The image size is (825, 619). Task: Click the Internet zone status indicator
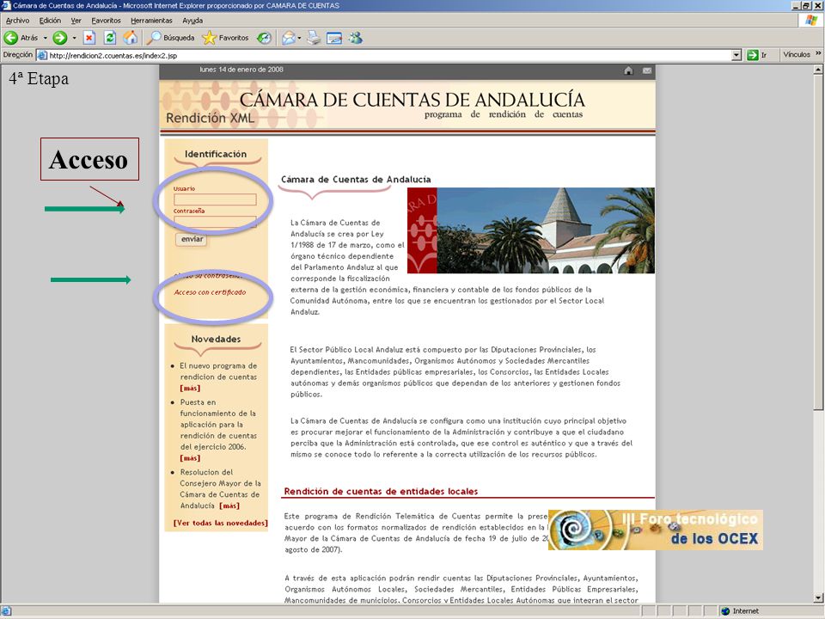[x=740, y=611]
